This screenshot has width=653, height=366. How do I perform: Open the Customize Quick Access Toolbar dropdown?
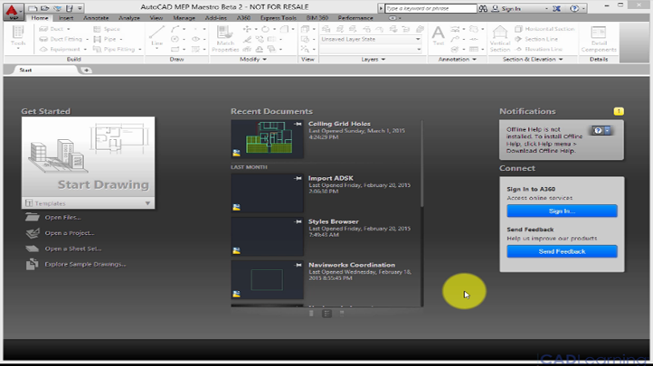(80, 8)
